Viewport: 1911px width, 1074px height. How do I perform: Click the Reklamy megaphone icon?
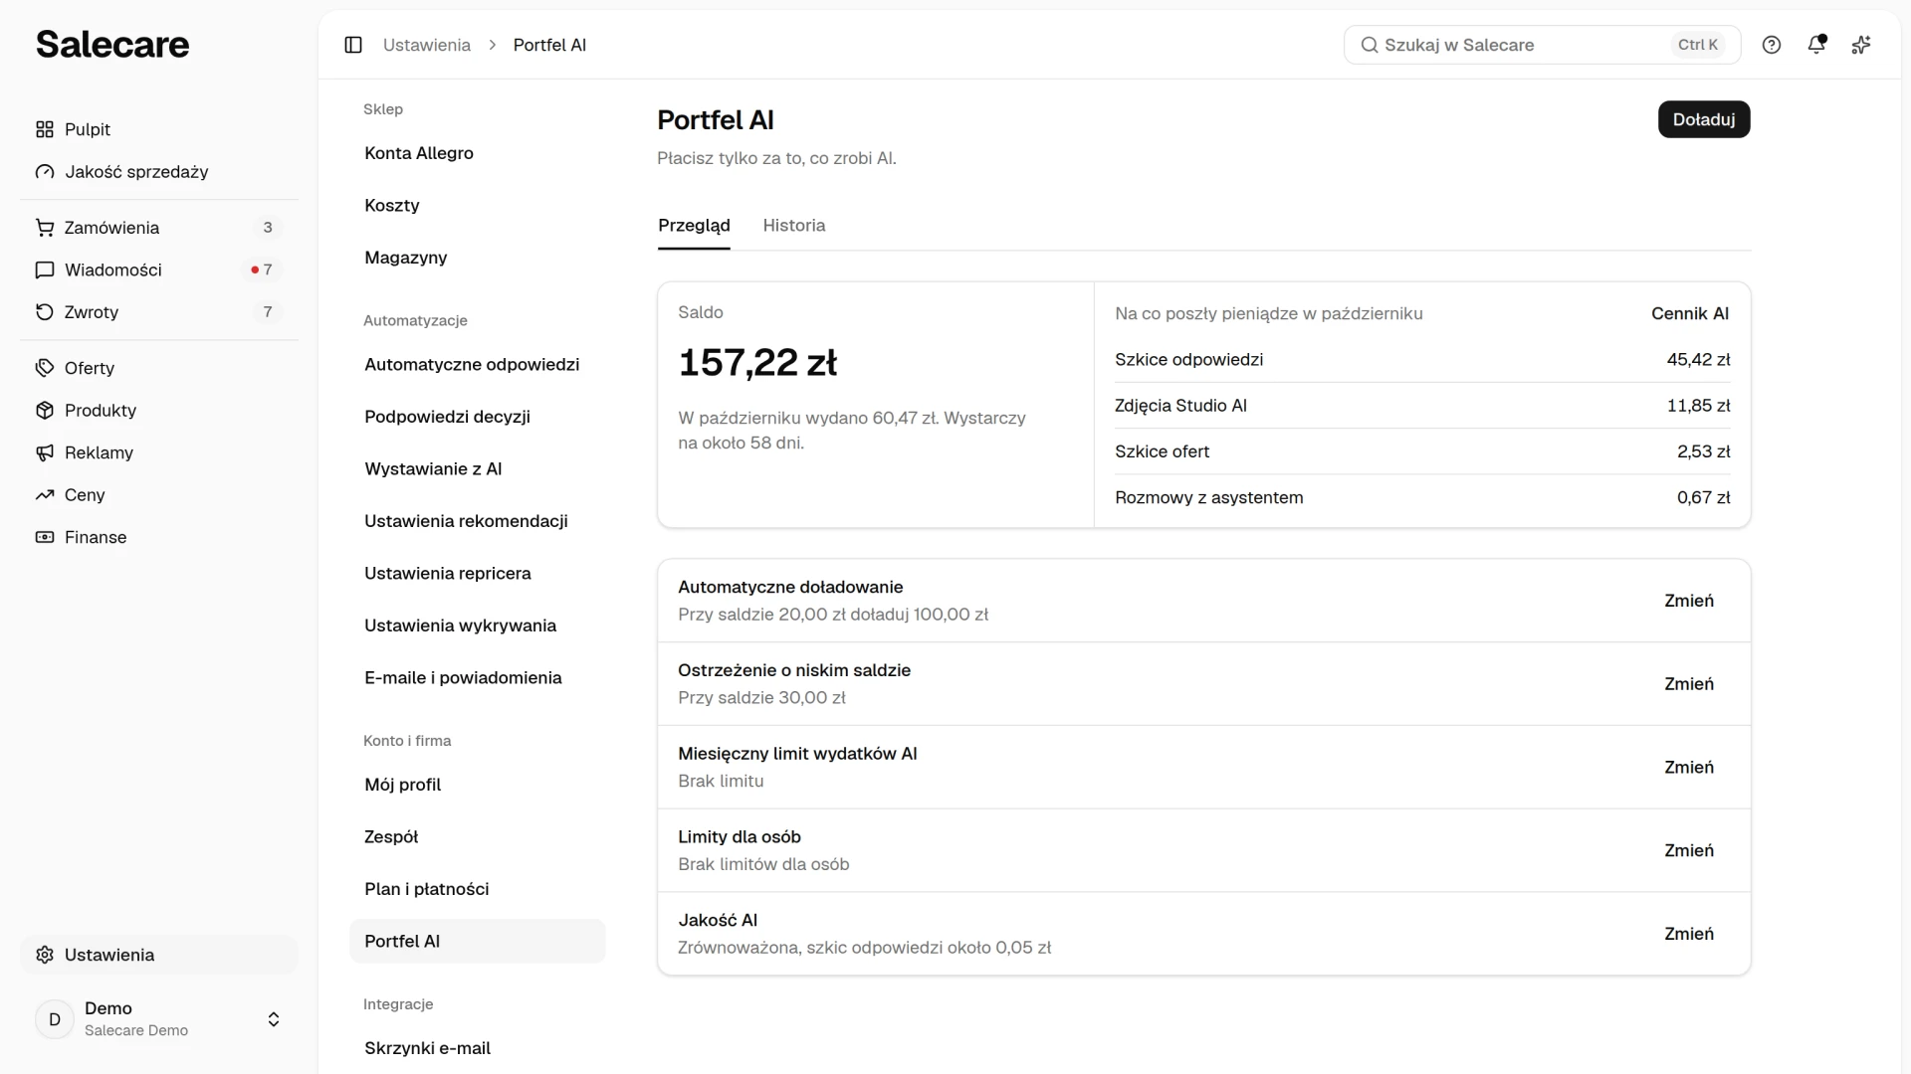pos(45,452)
